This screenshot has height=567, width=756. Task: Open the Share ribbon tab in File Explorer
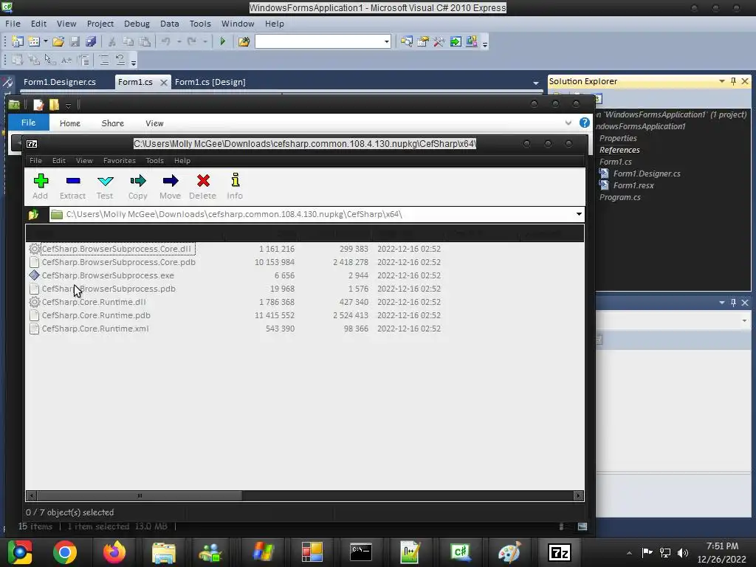tap(113, 123)
